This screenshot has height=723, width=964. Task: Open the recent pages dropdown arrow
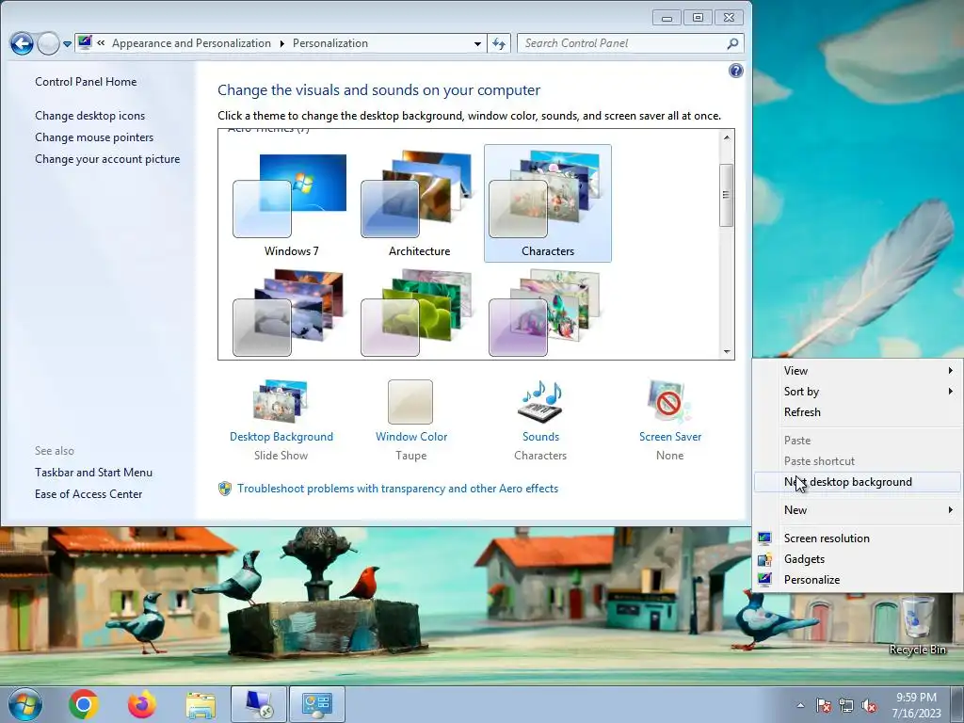coord(67,44)
